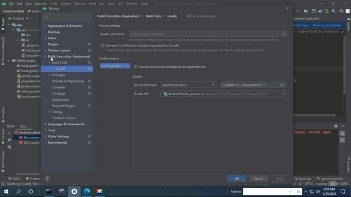The height and width of the screenshot is (197, 351).
Task: Expand the Appearance & Behavior settings node
Action: click(46, 26)
